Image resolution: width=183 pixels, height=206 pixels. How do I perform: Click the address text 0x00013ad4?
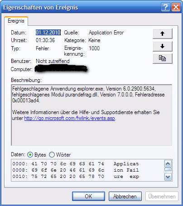(x=26, y=101)
